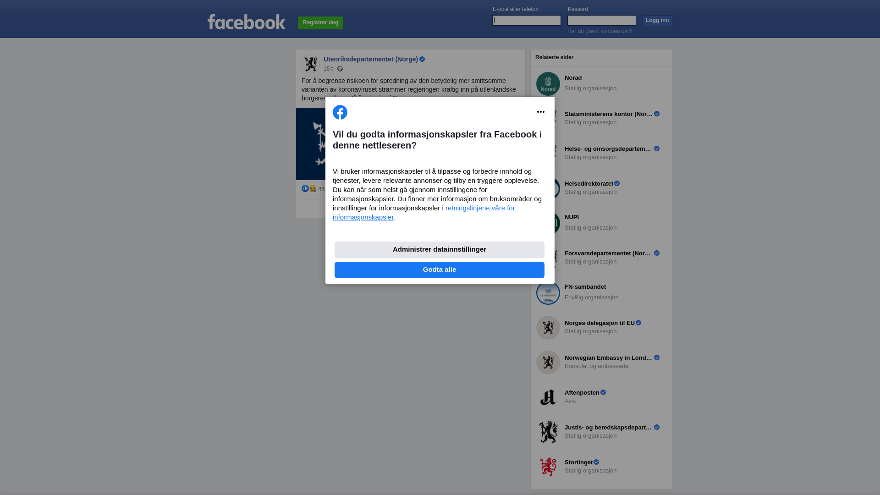
Task: Click the public globe icon beside 15 t
Action: coord(340,69)
